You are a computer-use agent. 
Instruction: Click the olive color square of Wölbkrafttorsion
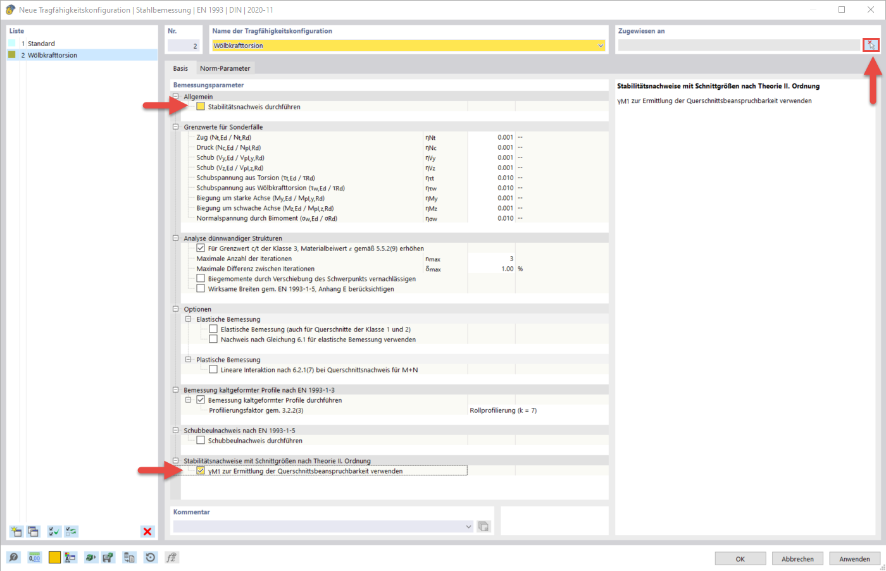(11, 55)
